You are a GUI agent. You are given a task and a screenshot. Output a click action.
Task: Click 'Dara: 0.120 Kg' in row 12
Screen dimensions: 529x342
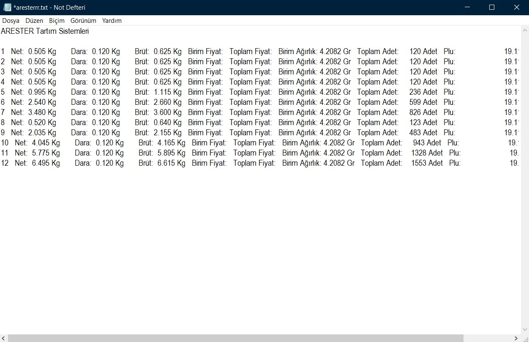(99, 163)
